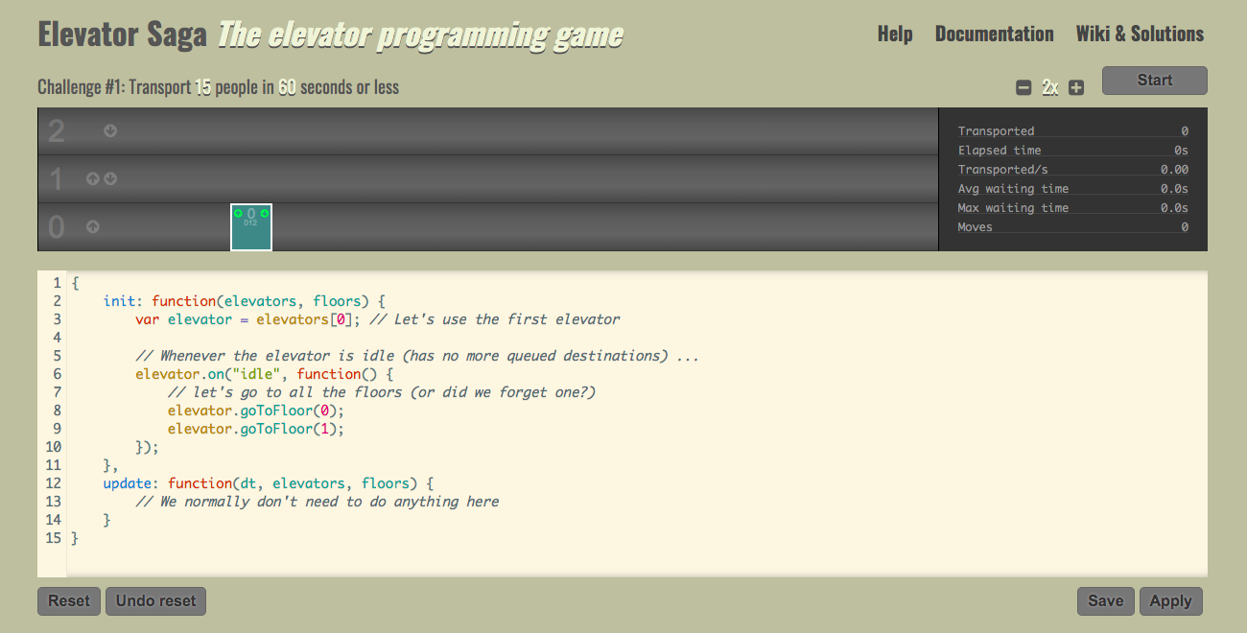The height and width of the screenshot is (633, 1247).
Task: Click the teal elevator car
Action: point(251,227)
